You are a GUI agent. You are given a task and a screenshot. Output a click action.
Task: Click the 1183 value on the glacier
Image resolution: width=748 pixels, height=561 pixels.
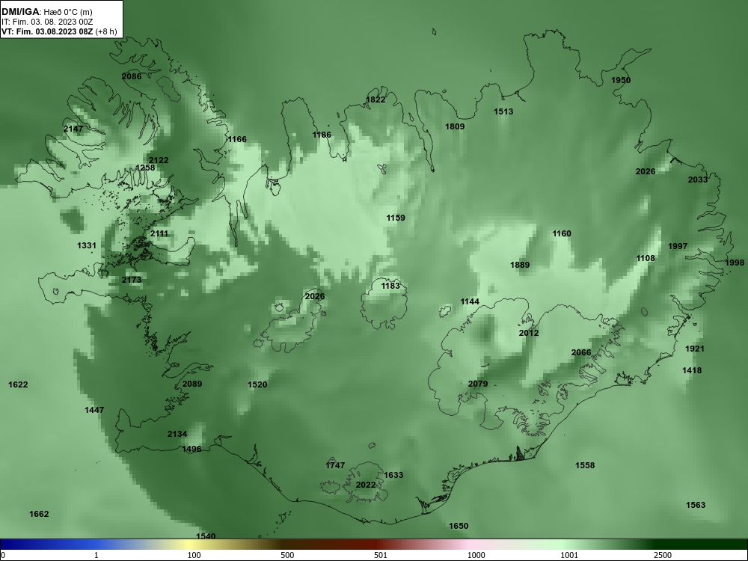[390, 286]
